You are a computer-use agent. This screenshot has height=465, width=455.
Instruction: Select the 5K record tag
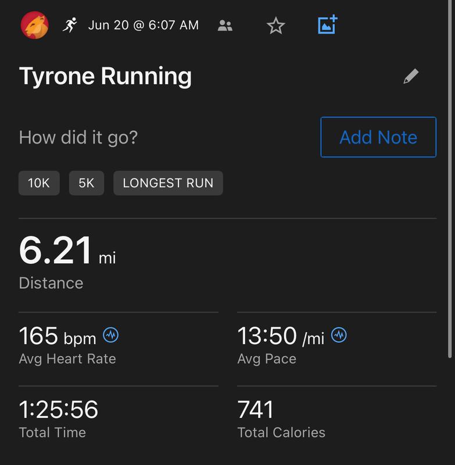pyautogui.click(x=87, y=183)
